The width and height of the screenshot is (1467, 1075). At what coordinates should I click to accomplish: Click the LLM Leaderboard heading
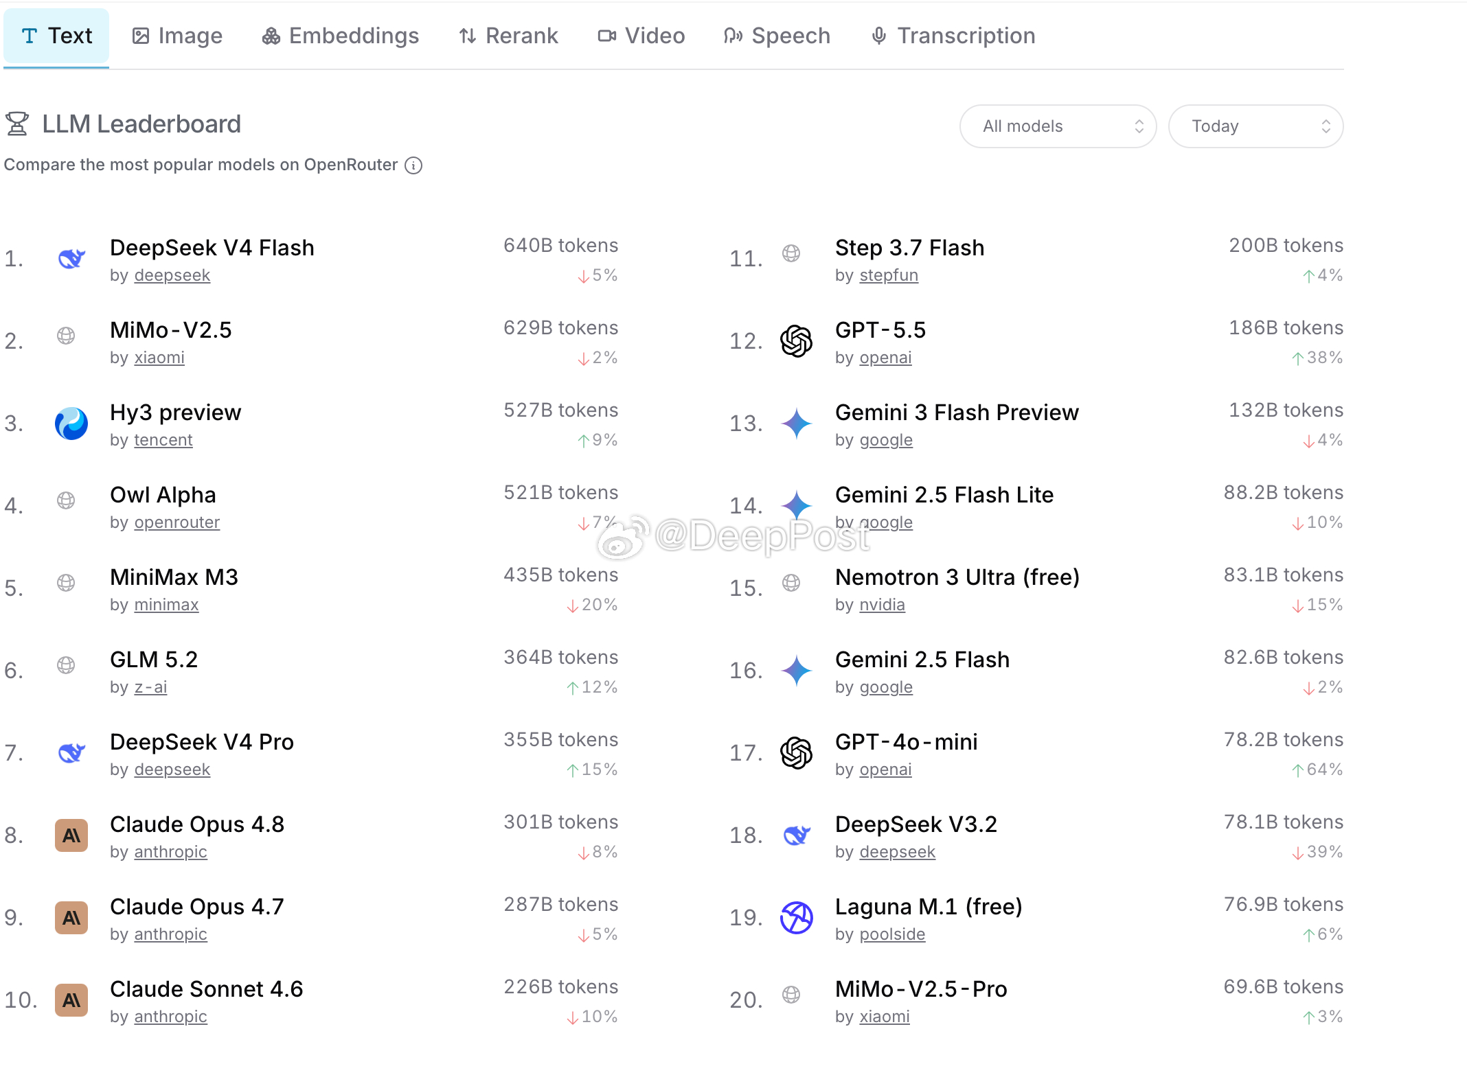[x=141, y=124]
